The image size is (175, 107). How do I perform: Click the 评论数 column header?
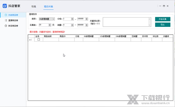click(x=157, y=36)
